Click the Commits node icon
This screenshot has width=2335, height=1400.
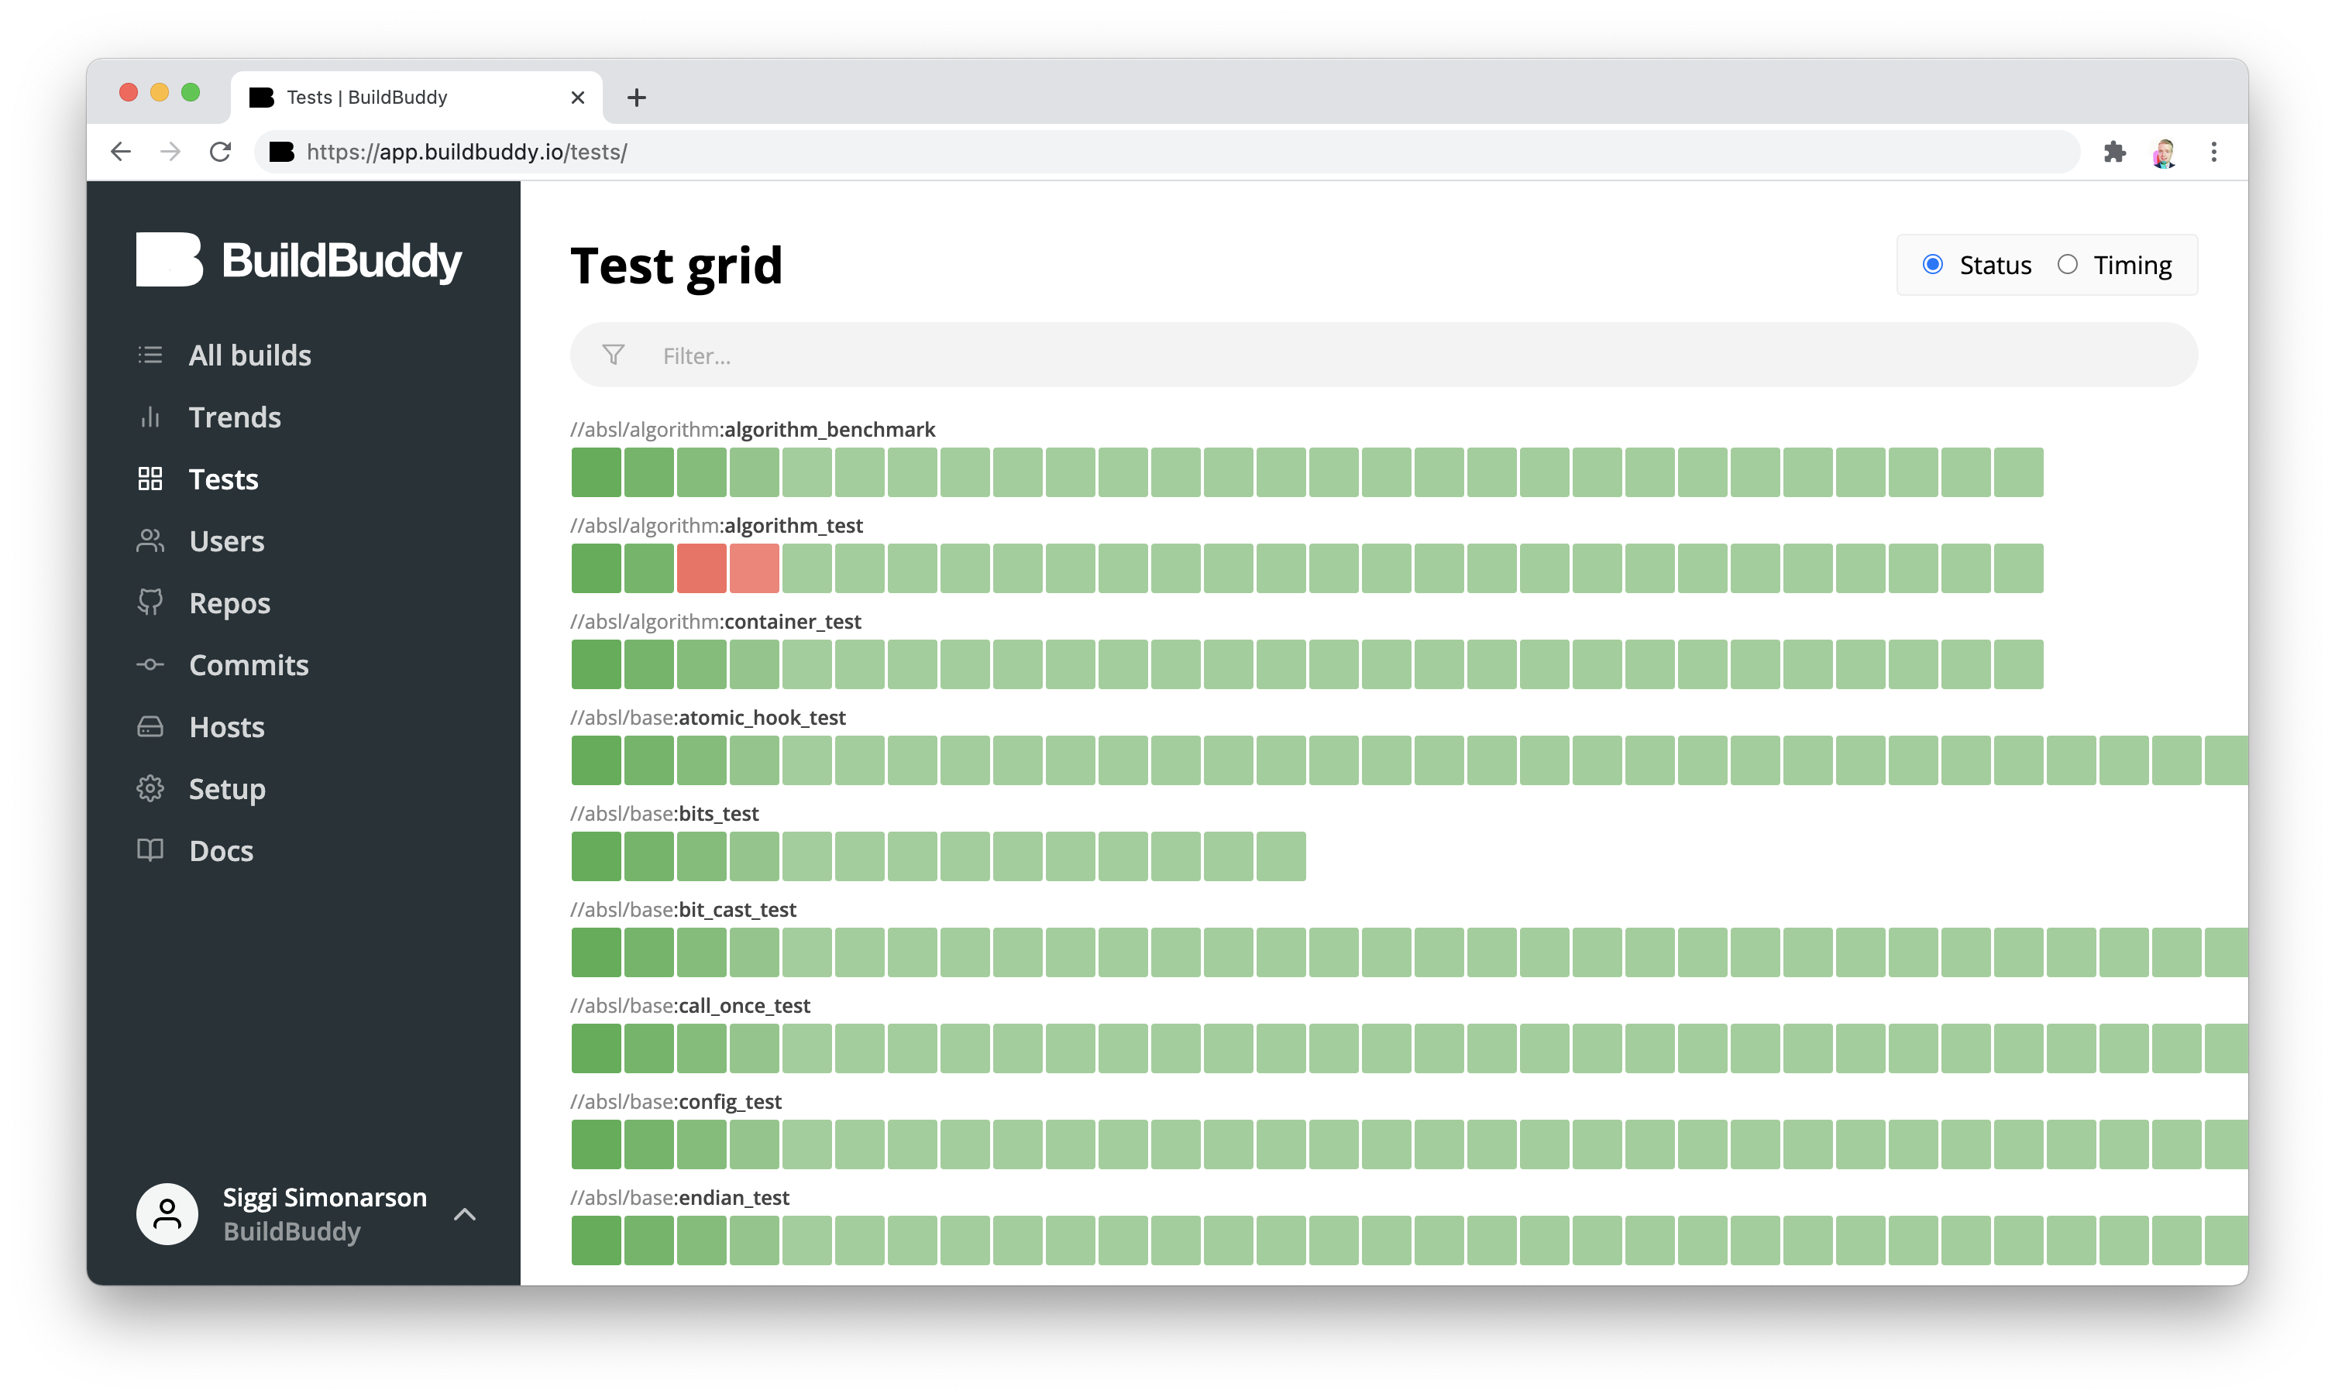point(150,664)
